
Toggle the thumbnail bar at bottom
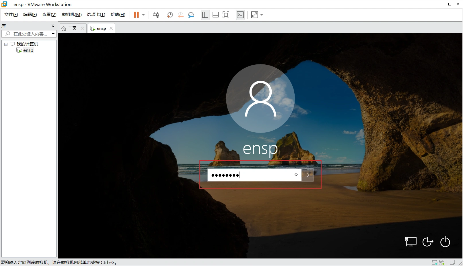215,15
